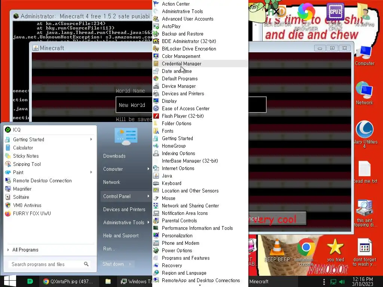This screenshot has height=287, width=383.
Task: Open Flash Player (32-bit) entry
Action: 200,116
